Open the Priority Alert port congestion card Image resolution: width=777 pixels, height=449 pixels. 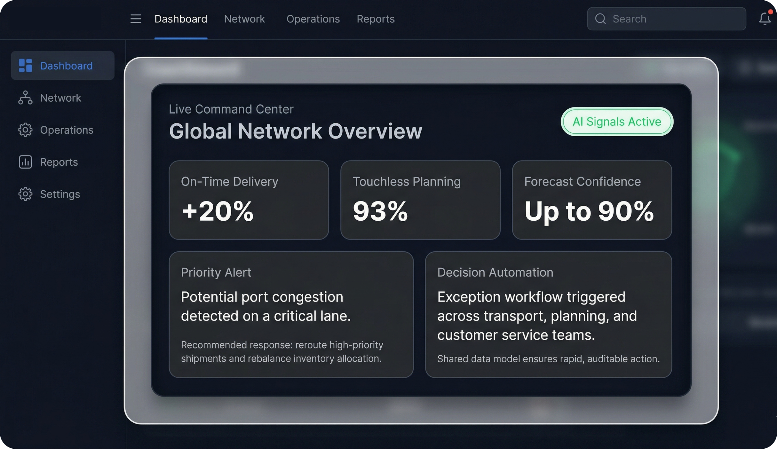tap(291, 315)
